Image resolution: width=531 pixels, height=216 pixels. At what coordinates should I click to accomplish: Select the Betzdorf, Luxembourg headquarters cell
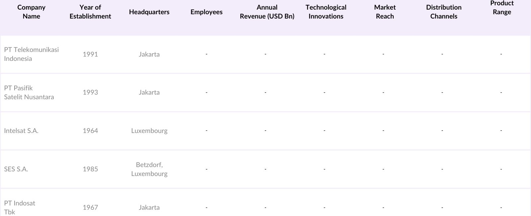[x=149, y=169]
